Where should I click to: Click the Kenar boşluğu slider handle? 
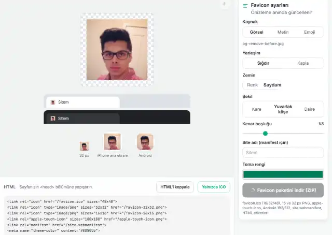pos(265,134)
